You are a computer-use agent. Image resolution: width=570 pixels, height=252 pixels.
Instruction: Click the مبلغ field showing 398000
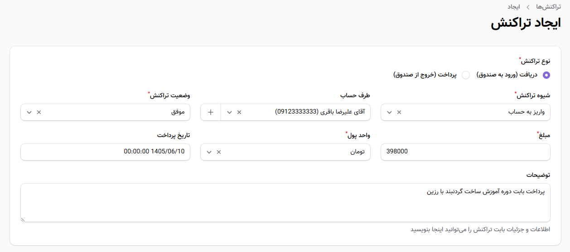(x=466, y=152)
